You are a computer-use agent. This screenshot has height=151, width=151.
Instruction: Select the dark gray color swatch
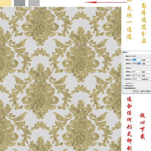point(20,3)
